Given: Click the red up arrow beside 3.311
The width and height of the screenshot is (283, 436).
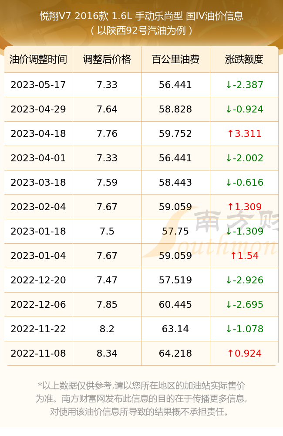Looking at the screenshot, I should pyautogui.click(x=230, y=134).
